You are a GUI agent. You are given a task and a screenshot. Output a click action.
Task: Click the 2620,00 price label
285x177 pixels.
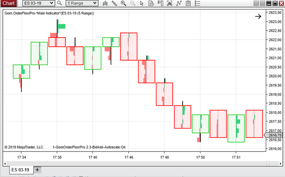click(275, 76)
